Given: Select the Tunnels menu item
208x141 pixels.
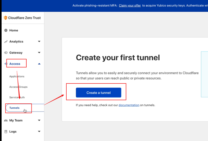Looking at the screenshot, I should coord(15,108).
